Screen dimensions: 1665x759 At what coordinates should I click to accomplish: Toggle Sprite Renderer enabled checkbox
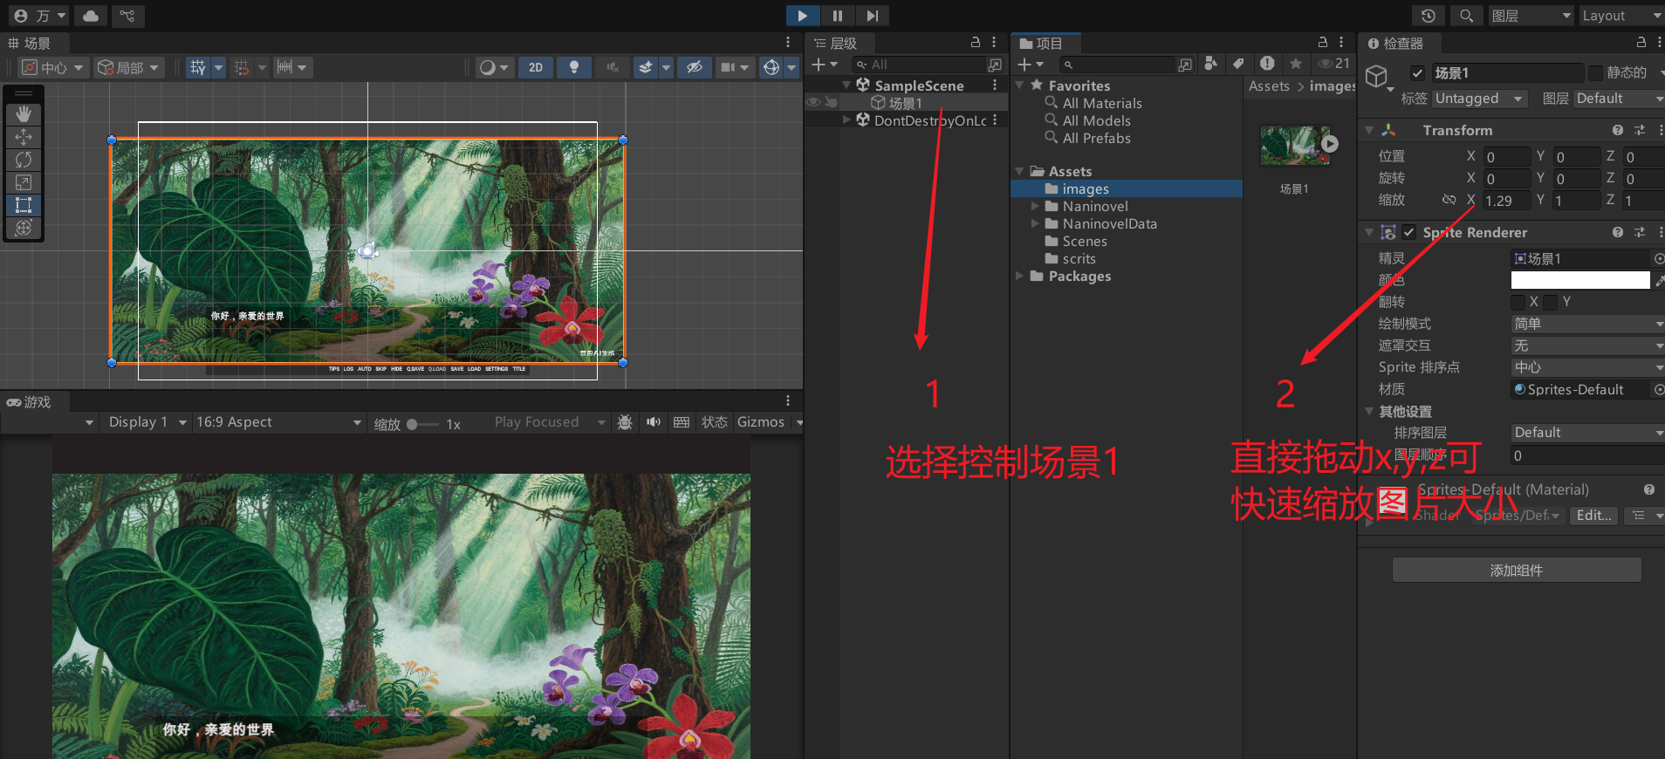(x=1408, y=232)
